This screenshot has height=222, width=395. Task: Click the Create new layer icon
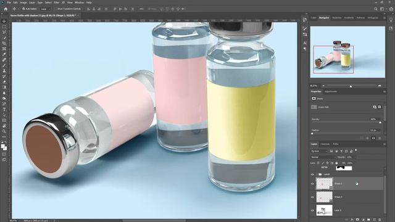(x=374, y=220)
